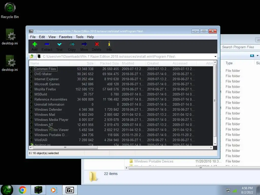Viewport: 260px width, 195px height.
Task: Open the Start orb on taskbar
Action: click(7, 190)
